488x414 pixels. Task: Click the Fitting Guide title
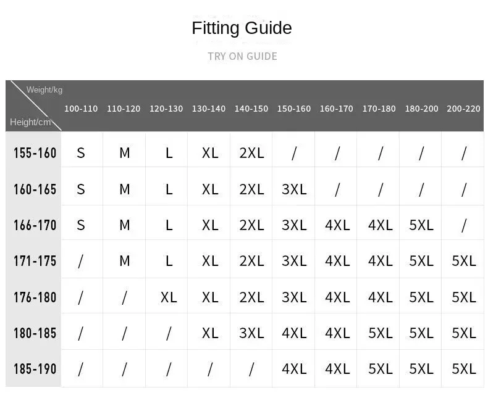pyautogui.click(x=242, y=28)
